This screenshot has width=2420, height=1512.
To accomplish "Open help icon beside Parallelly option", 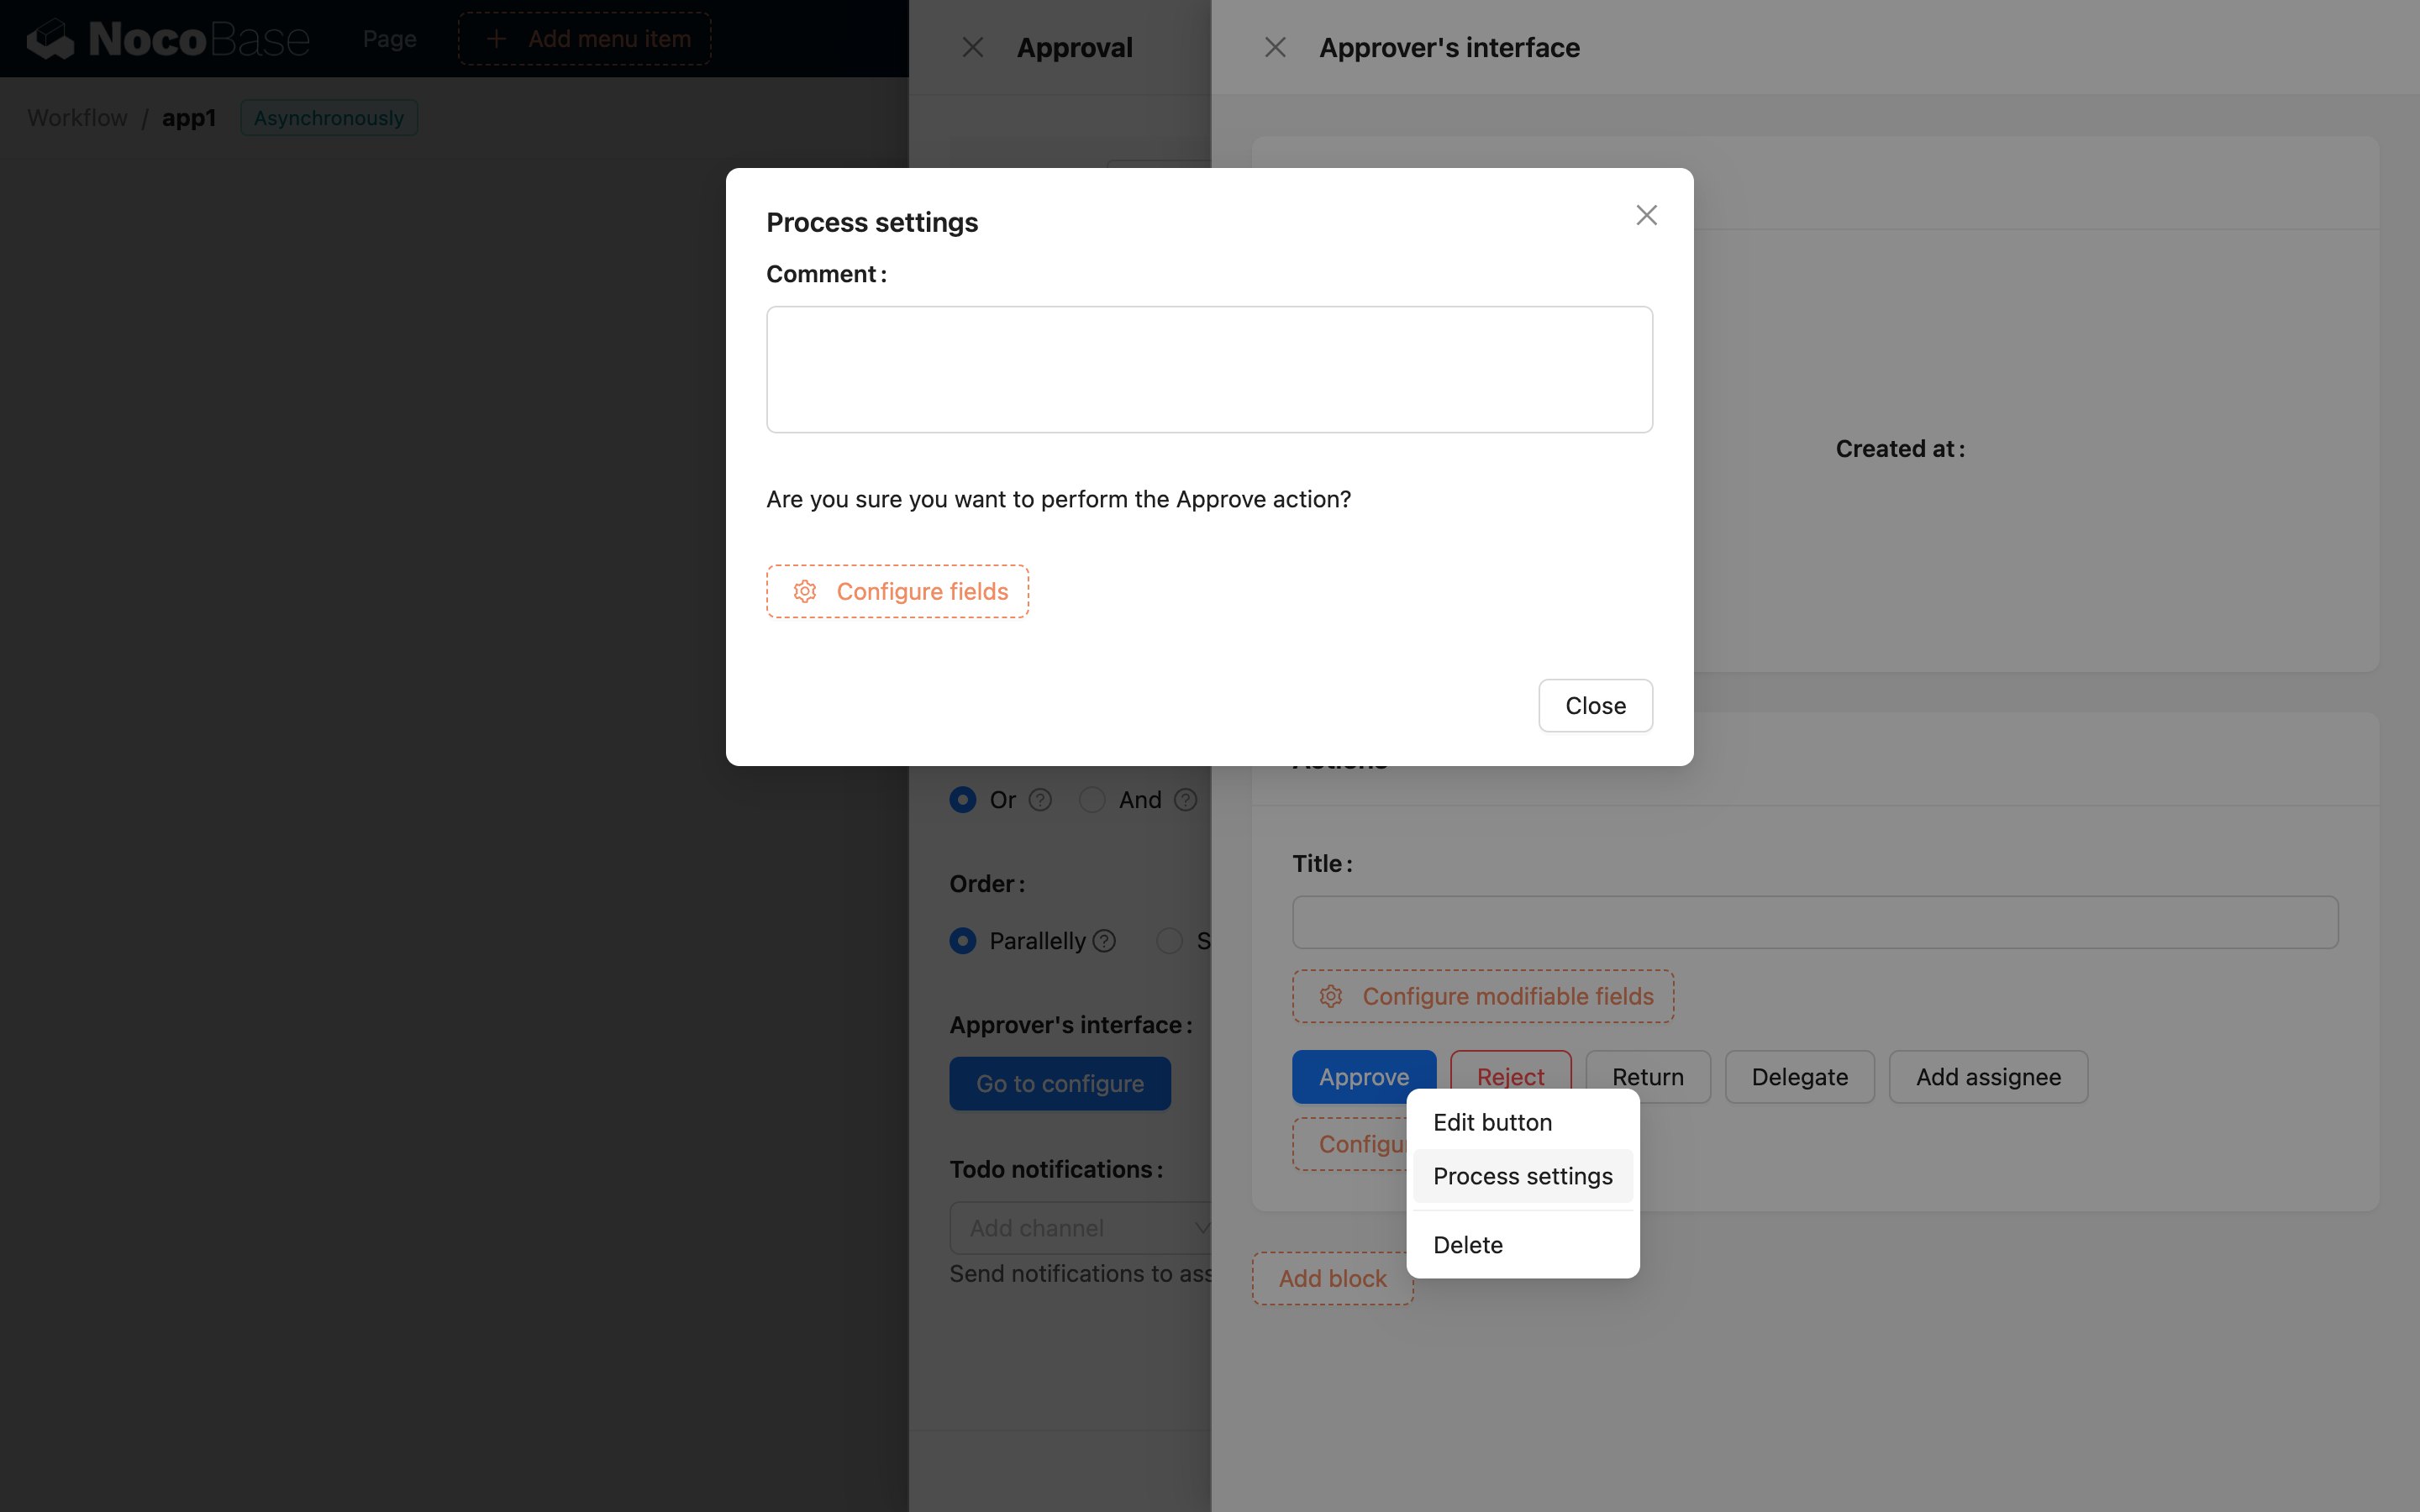I will point(1104,941).
